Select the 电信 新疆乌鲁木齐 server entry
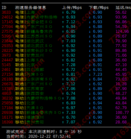This screenshot has height=139, width=131. (34, 31)
